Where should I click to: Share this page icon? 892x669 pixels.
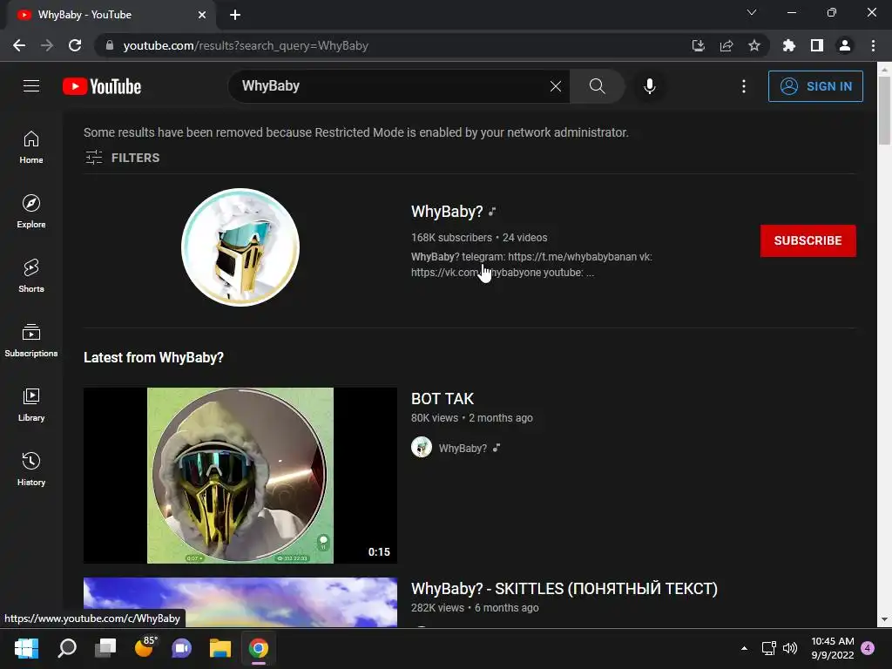pyautogui.click(x=726, y=45)
